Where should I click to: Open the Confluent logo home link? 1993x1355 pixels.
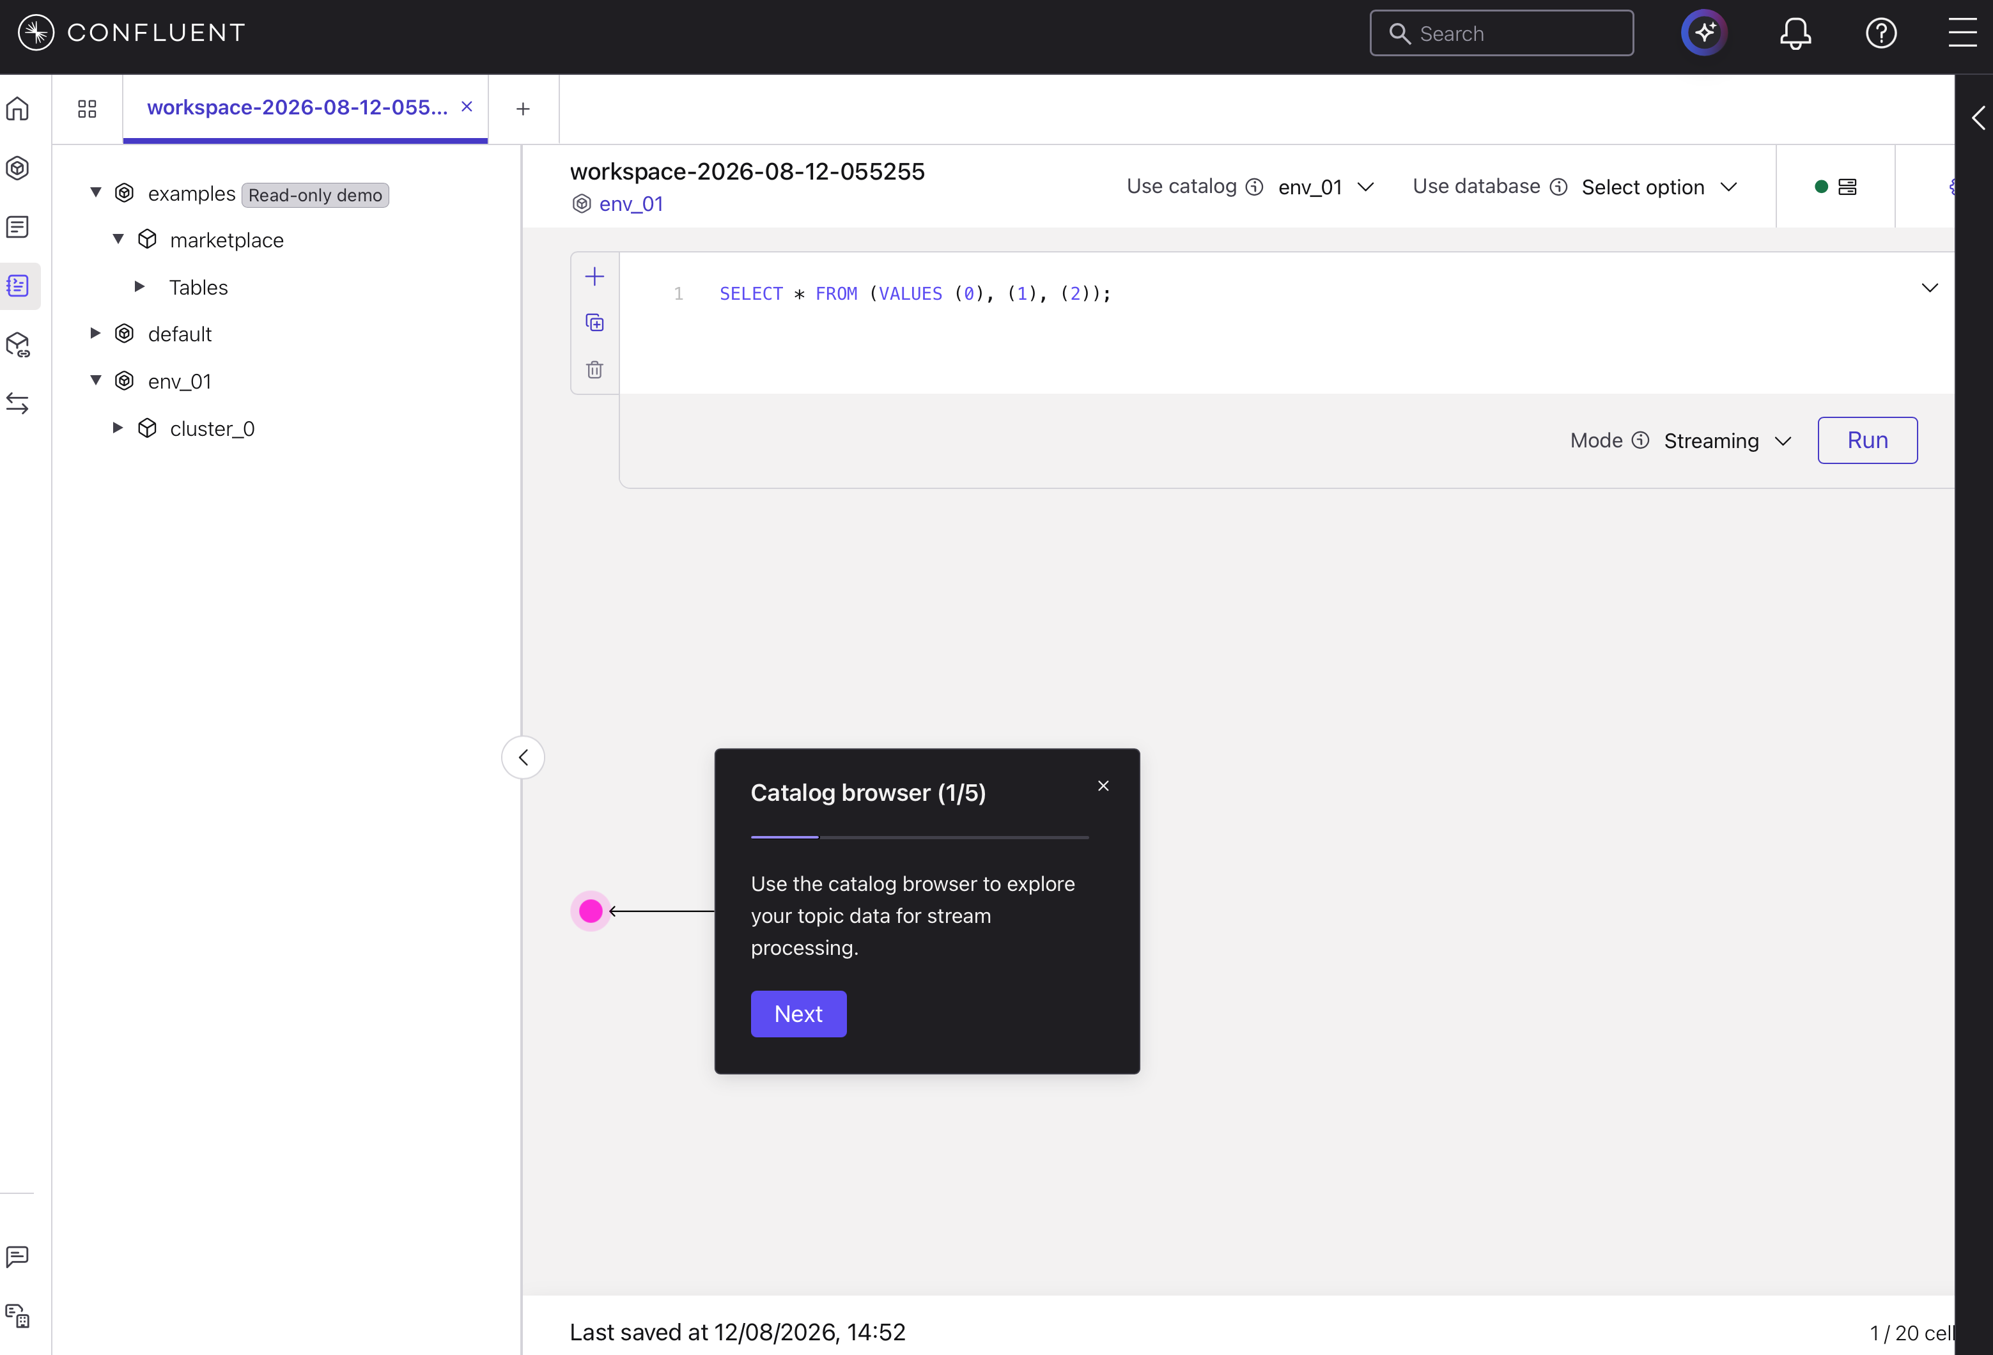click(x=131, y=33)
